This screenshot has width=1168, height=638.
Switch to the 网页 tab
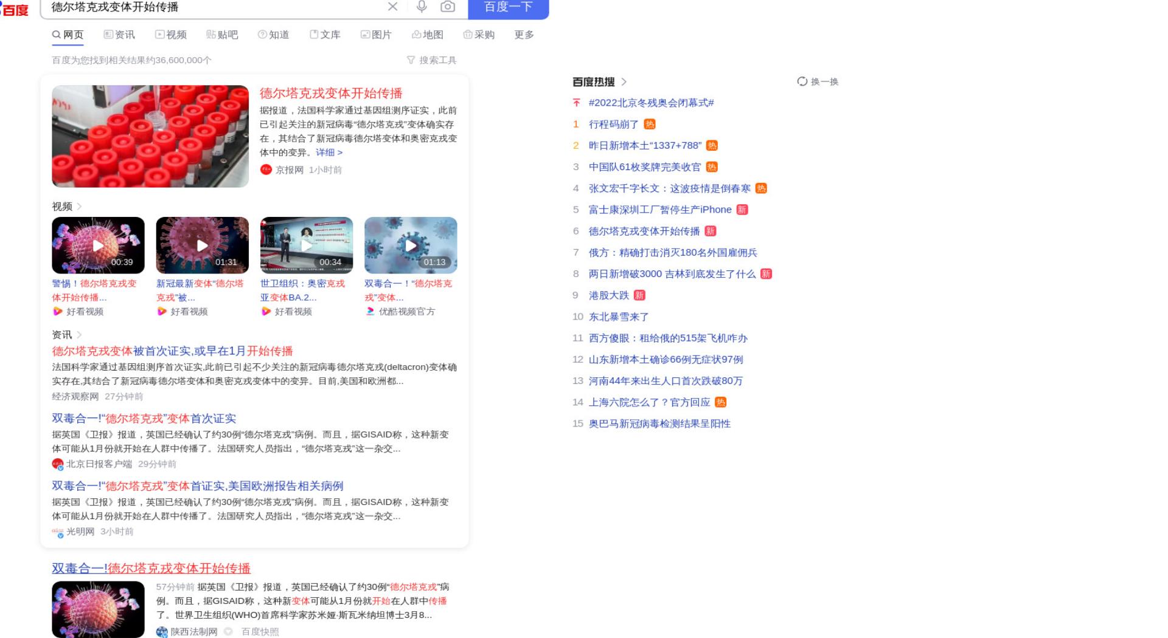(68, 35)
